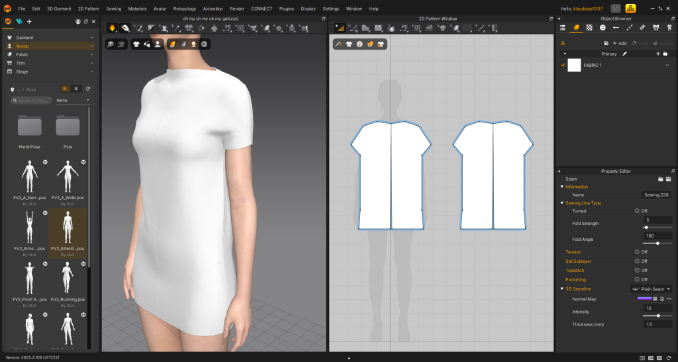Open the Sewing menu
The width and height of the screenshot is (678, 362).
coord(113,9)
